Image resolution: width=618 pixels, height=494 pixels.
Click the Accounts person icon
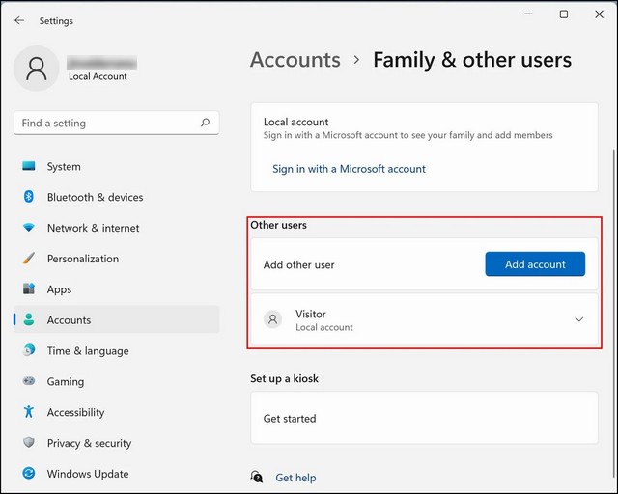click(29, 319)
